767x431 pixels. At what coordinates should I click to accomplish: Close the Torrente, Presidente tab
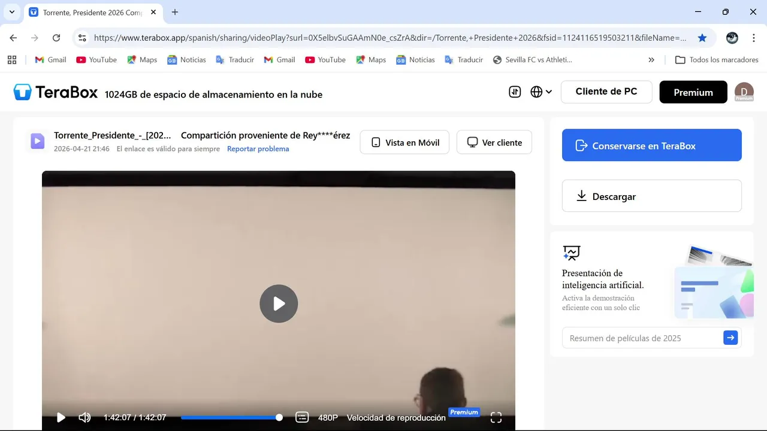point(153,12)
